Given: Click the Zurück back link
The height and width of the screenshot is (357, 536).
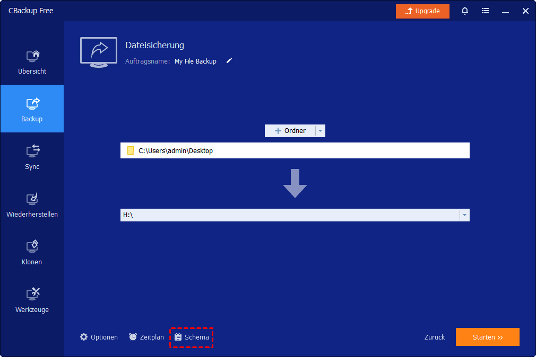Looking at the screenshot, I should (435, 337).
